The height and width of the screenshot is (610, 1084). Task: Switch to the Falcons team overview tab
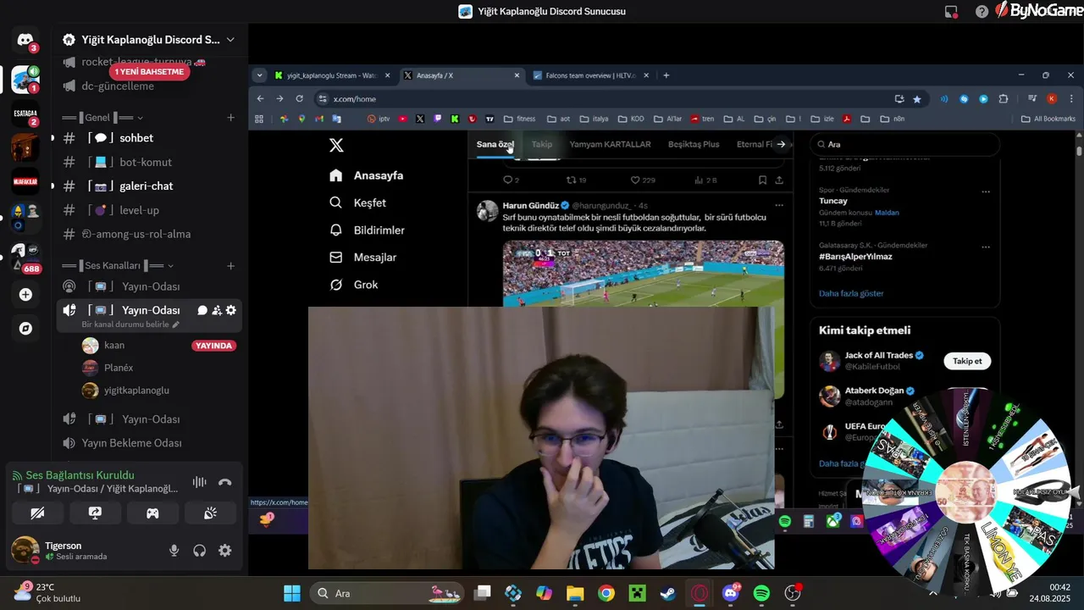click(x=591, y=75)
